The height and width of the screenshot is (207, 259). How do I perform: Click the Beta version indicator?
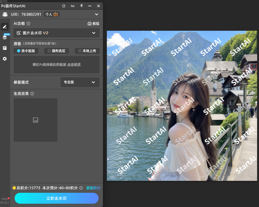(5, 199)
